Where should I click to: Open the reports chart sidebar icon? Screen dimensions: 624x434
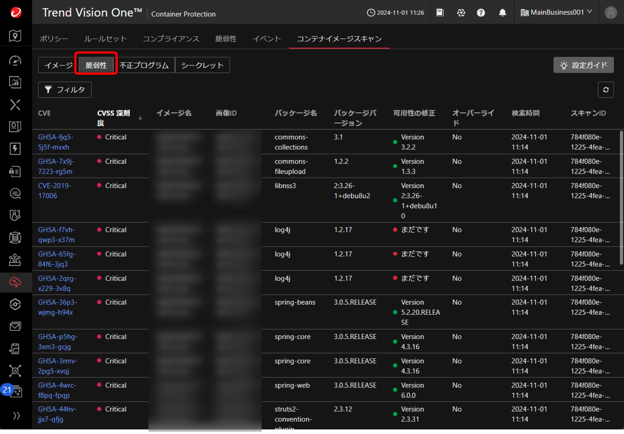(15, 82)
